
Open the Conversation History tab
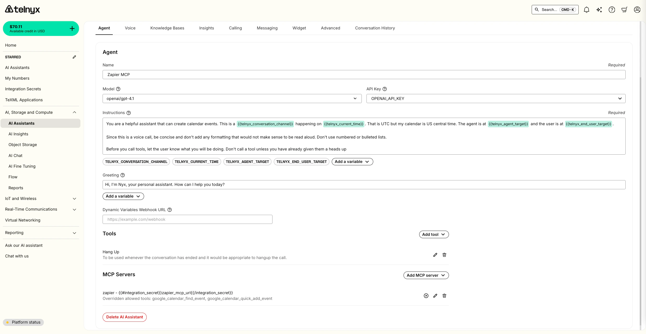(375, 28)
